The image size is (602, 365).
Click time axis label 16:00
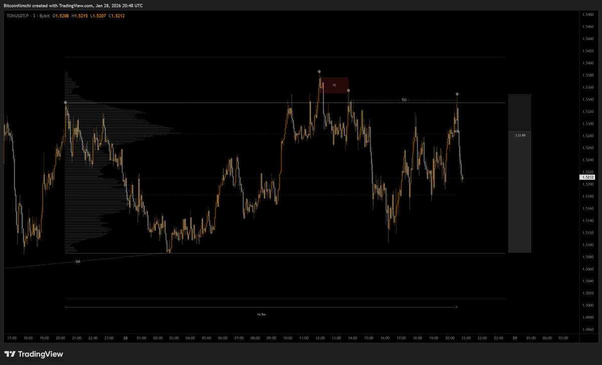click(385, 338)
